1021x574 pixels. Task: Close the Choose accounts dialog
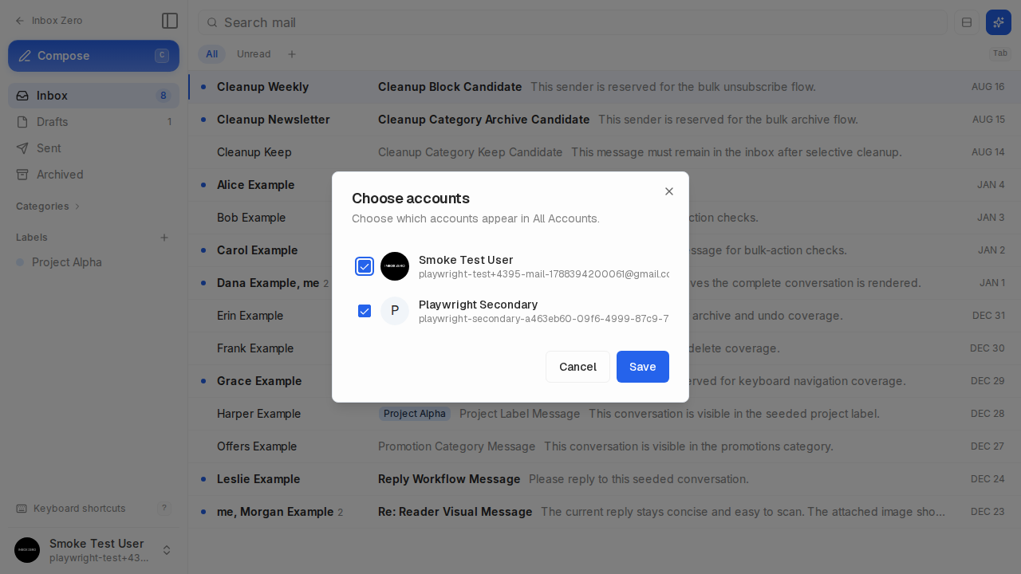pyautogui.click(x=669, y=191)
